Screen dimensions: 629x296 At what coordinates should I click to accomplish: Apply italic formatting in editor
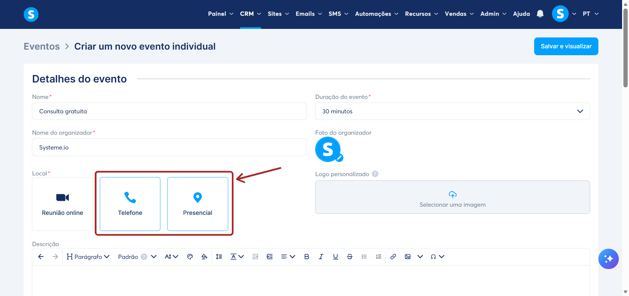coord(321,257)
